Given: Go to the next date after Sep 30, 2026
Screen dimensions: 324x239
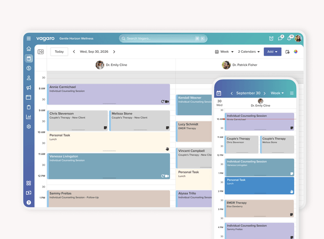Looking at the screenshot, I should coord(114,52).
